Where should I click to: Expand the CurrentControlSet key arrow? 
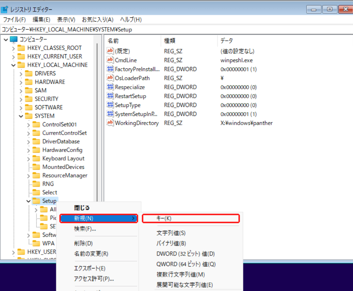tap(28, 133)
